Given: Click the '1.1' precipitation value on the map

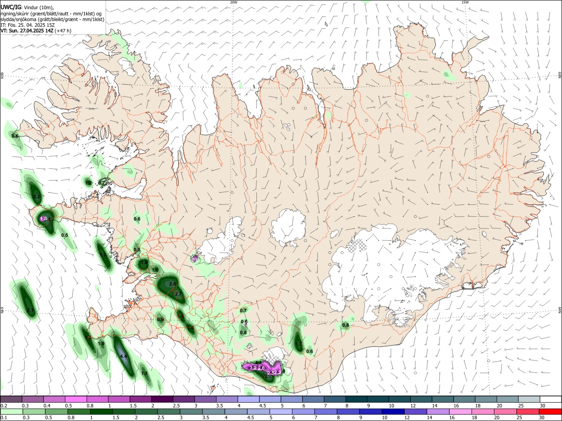Looking at the screenshot, I should click(144, 373).
